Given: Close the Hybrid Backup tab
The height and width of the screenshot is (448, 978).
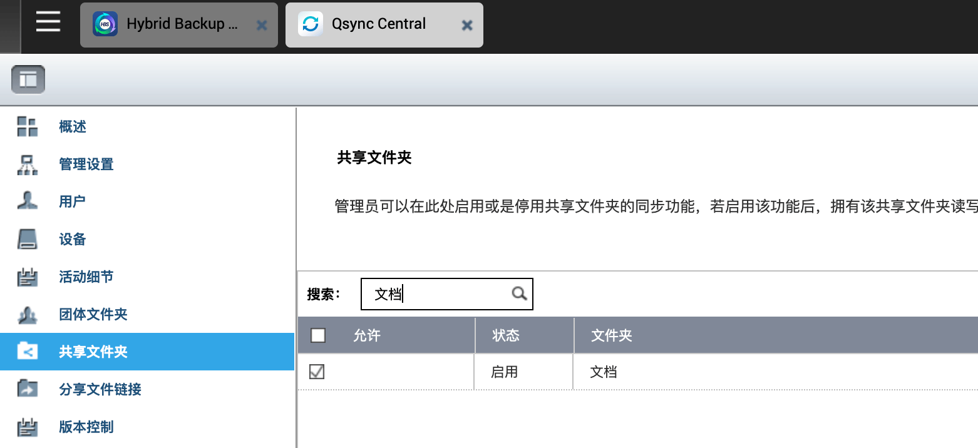Looking at the screenshot, I should (262, 25).
